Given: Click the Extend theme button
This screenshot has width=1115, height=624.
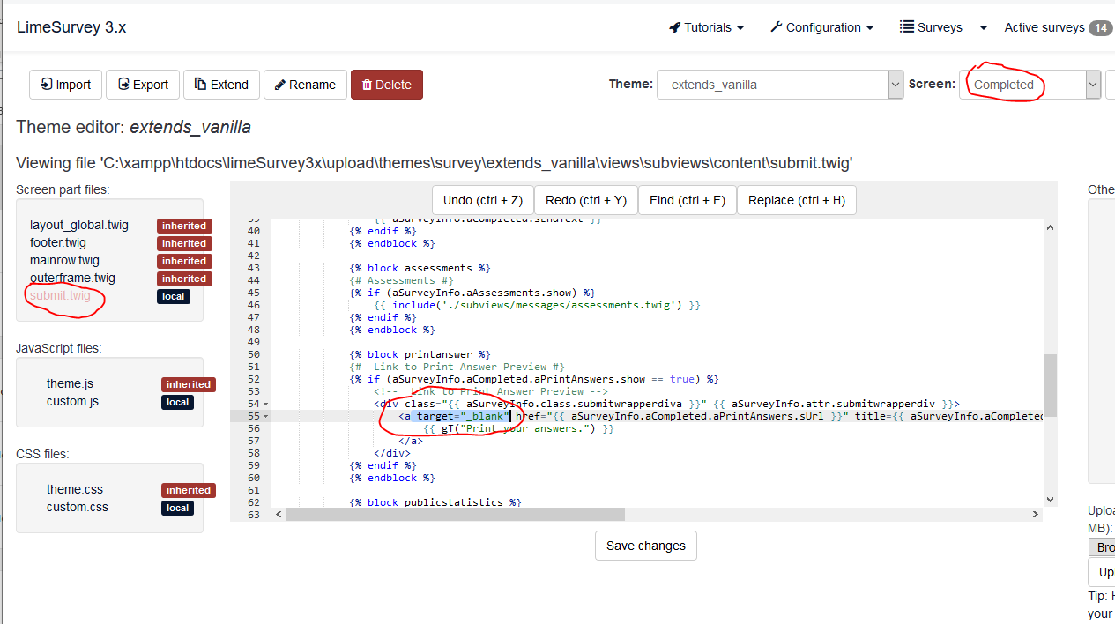Looking at the screenshot, I should point(221,85).
